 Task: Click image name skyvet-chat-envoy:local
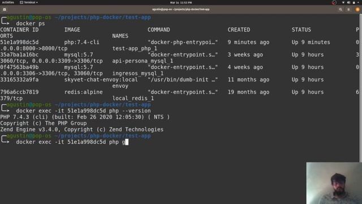(101, 79)
